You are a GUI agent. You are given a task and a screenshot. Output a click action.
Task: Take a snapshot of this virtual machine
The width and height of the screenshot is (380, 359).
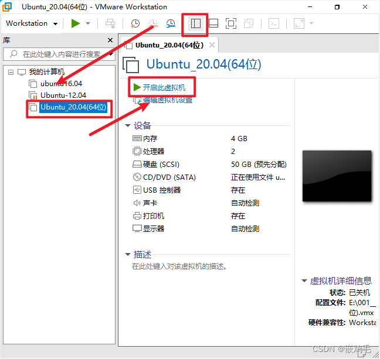point(135,23)
